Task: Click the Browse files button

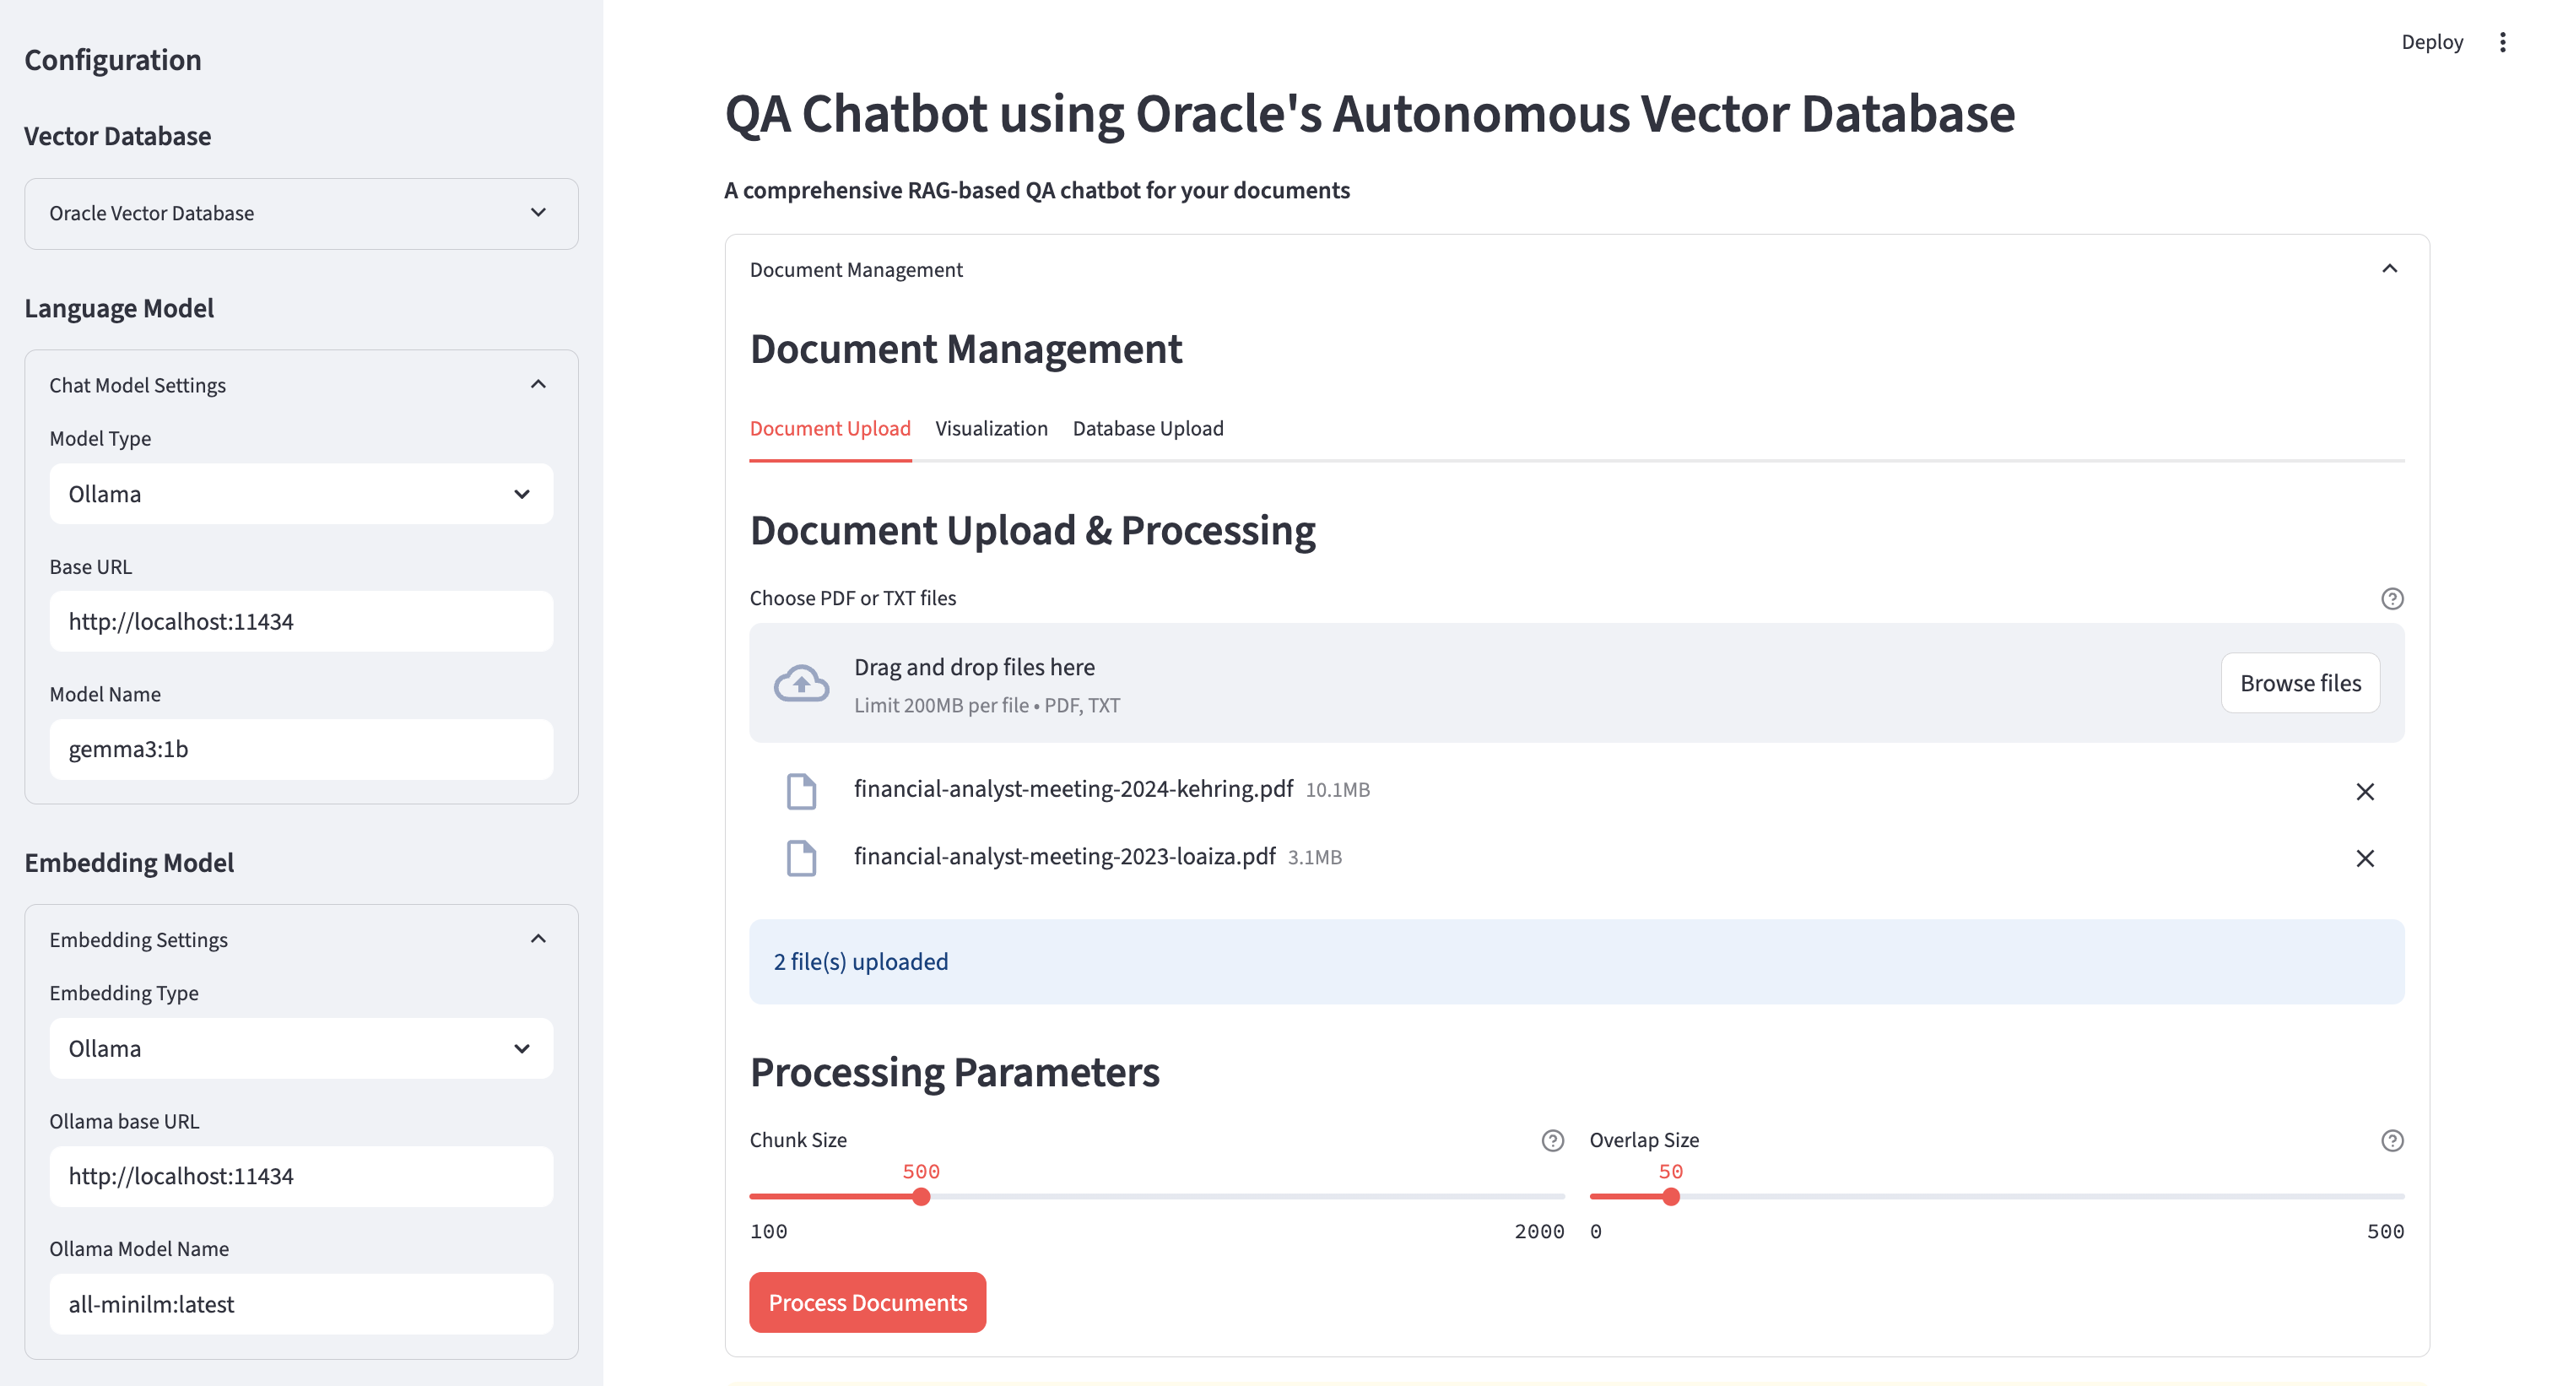Action: coord(2300,684)
